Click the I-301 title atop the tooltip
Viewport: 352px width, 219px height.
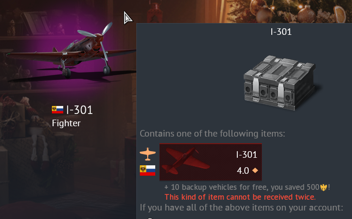(x=281, y=32)
